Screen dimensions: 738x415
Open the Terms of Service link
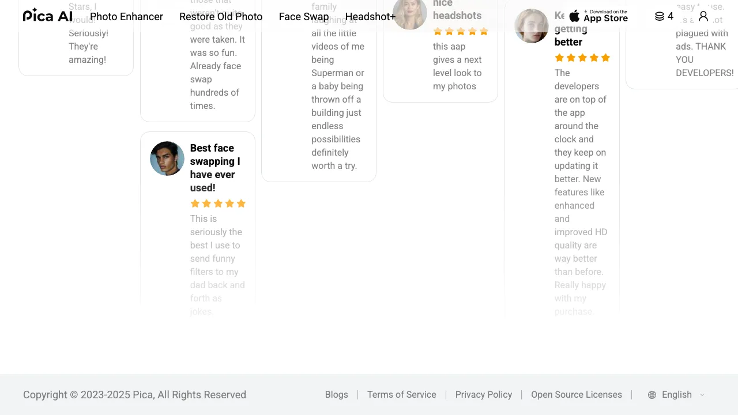(402, 395)
